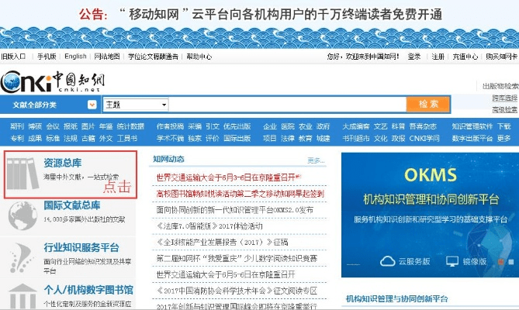The image size is (519, 310).
Task: Click the 购买知网卡 link
Action: click(501, 57)
